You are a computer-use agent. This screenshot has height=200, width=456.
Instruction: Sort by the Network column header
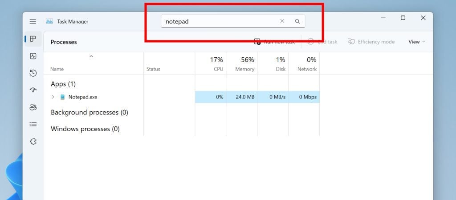pos(307,69)
